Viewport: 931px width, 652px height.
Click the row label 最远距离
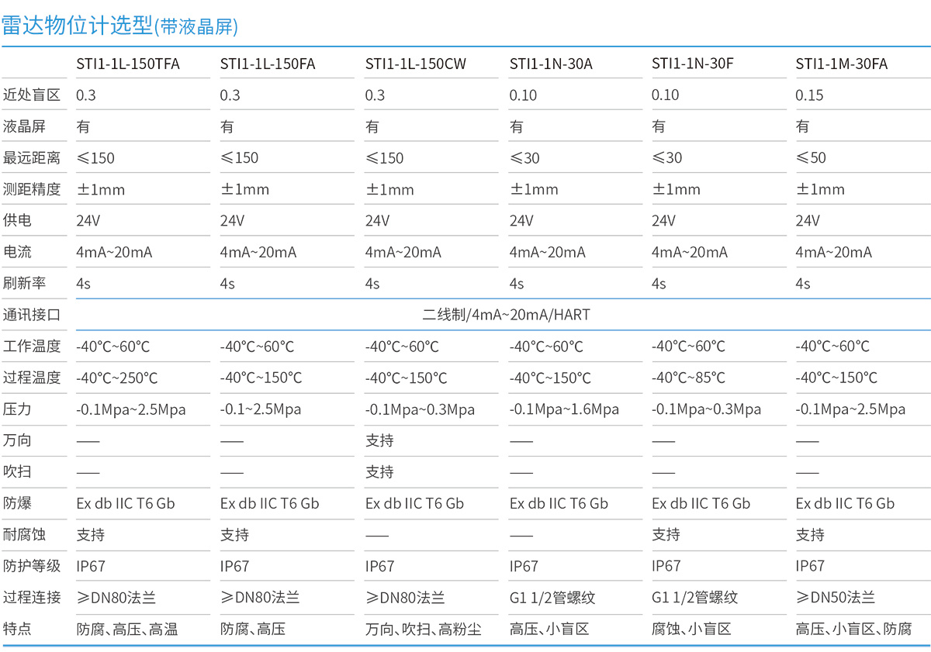click(x=31, y=157)
